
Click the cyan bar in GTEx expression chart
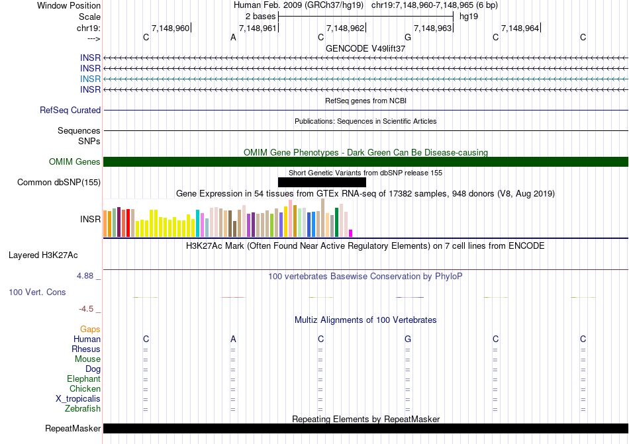197,223
